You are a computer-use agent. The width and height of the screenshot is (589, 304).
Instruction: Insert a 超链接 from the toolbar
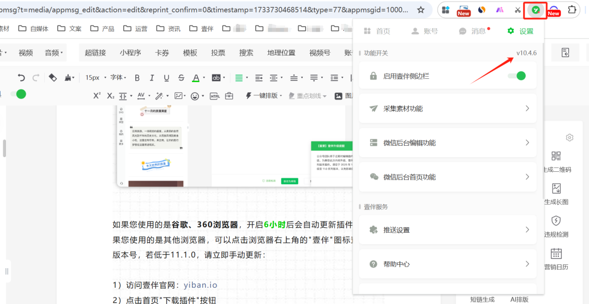tap(95, 53)
